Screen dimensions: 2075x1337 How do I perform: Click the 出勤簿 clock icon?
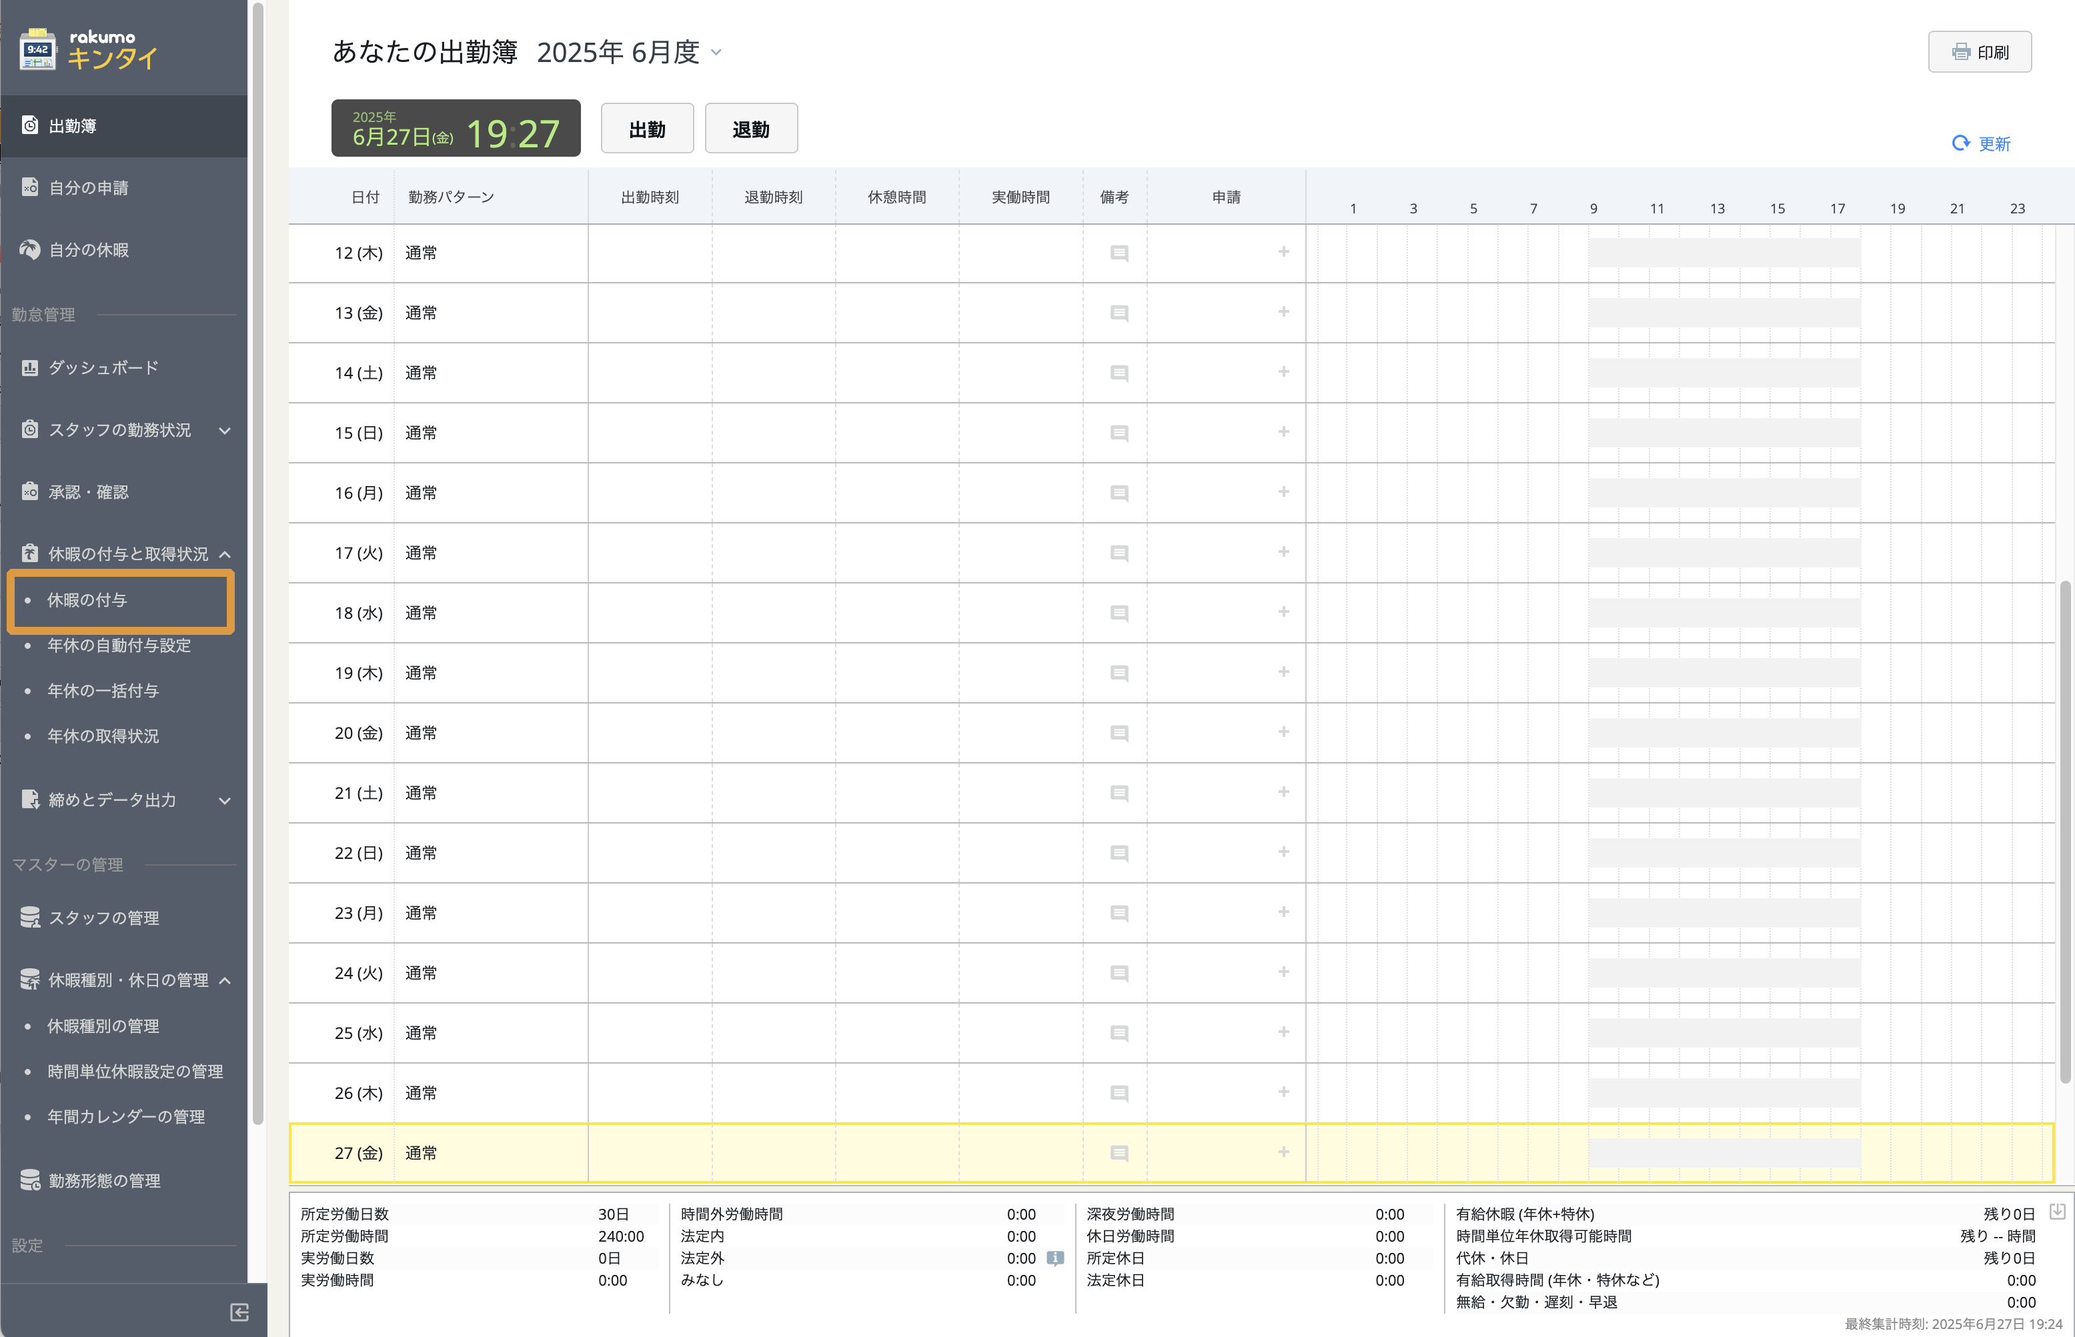[x=29, y=125]
